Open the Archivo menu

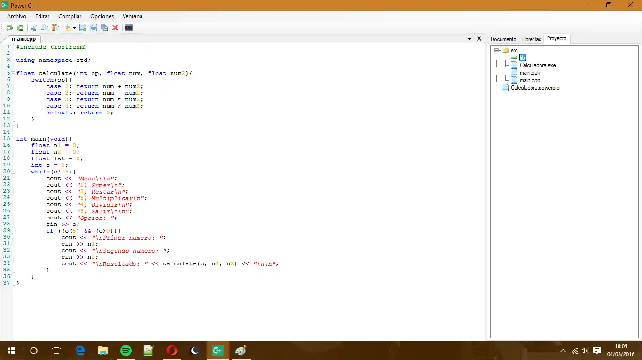(x=16, y=16)
